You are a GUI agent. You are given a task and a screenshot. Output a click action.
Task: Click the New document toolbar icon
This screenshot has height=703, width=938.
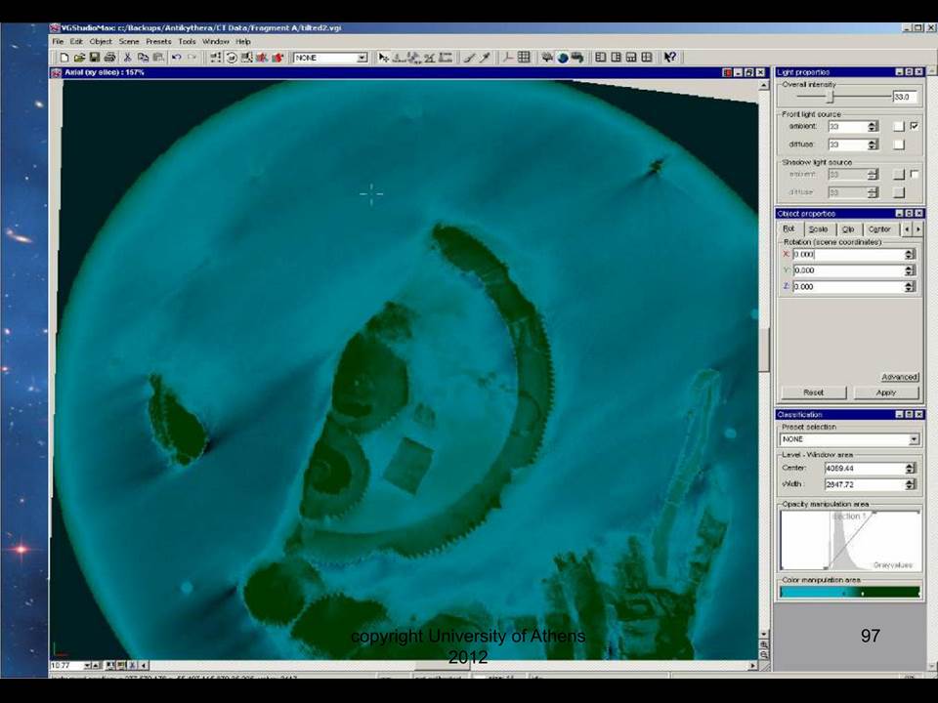click(x=64, y=58)
